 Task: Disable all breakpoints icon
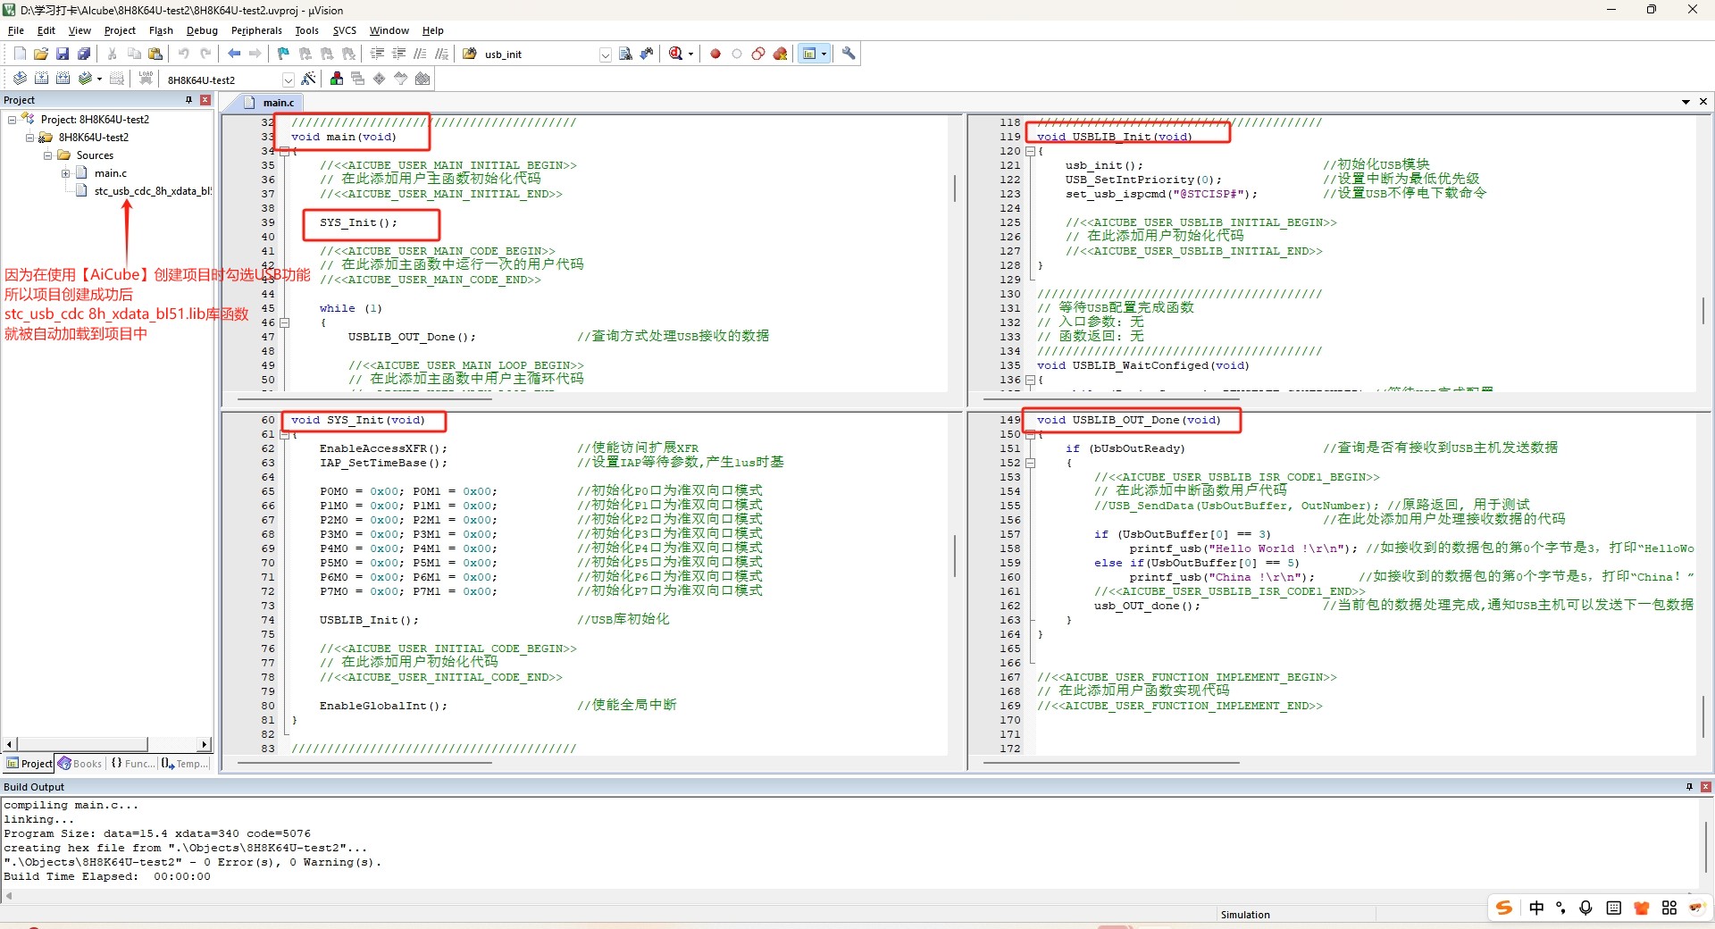758,54
